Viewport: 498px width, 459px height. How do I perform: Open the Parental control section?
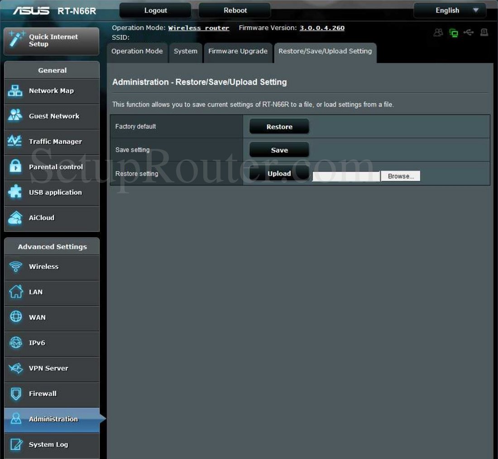52,167
